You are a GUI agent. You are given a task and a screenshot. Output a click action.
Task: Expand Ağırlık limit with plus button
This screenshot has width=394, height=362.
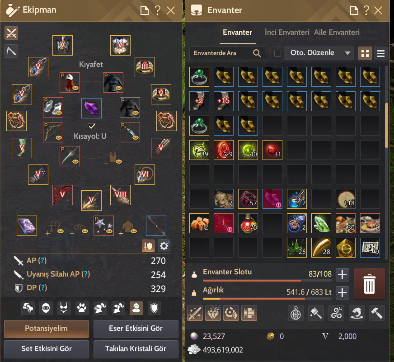[x=342, y=292]
